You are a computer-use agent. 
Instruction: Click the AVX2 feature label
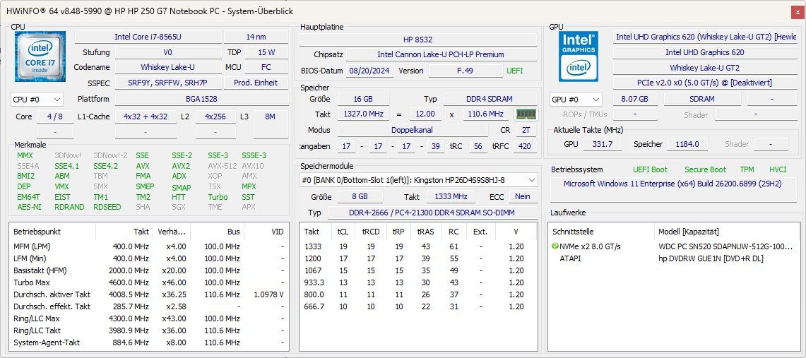tap(181, 166)
